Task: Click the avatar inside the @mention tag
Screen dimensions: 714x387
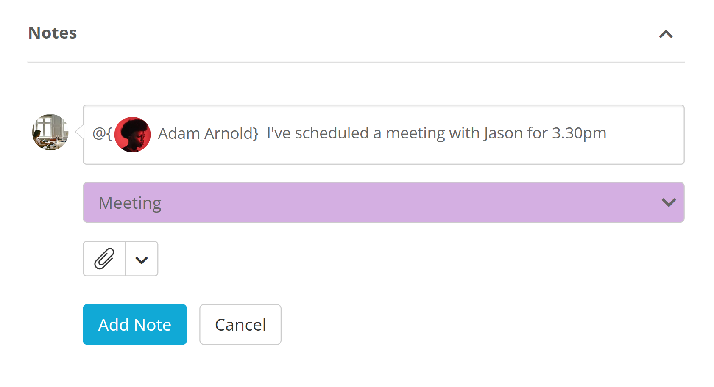Action: [x=132, y=134]
